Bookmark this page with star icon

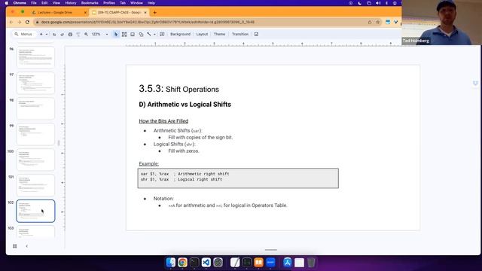[x=378, y=22]
